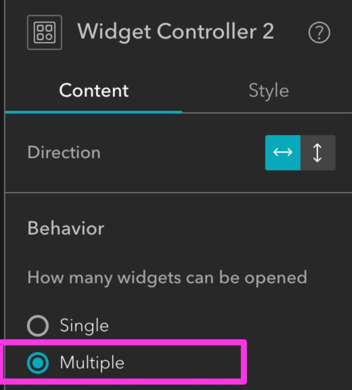Viewport: 352px width, 390px height.
Task: Click the divider line above Behavior section
Action: click(178, 192)
